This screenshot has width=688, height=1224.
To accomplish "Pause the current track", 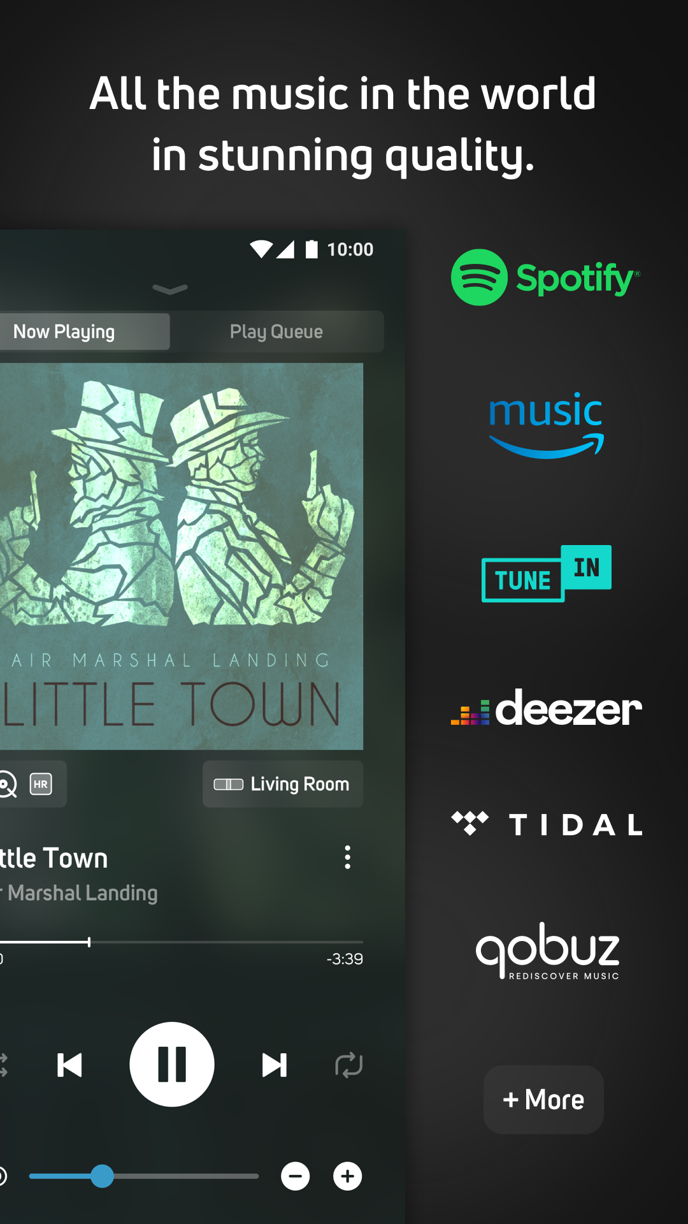I will click(x=172, y=1065).
